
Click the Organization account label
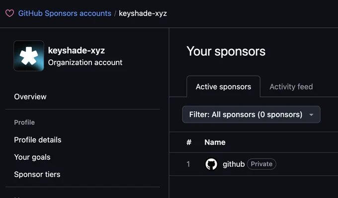click(85, 63)
